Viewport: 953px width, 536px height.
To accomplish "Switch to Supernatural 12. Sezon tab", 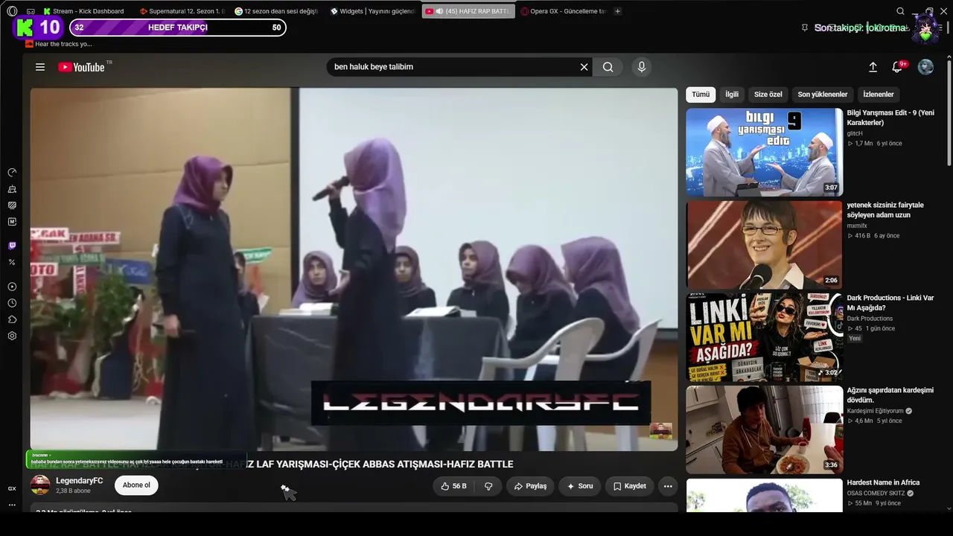I will [x=182, y=11].
